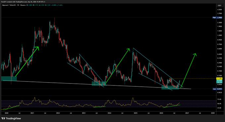Click the 2028 label on time axis
The width and height of the screenshot is (225, 122).
pyautogui.click(x=213, y=113)
